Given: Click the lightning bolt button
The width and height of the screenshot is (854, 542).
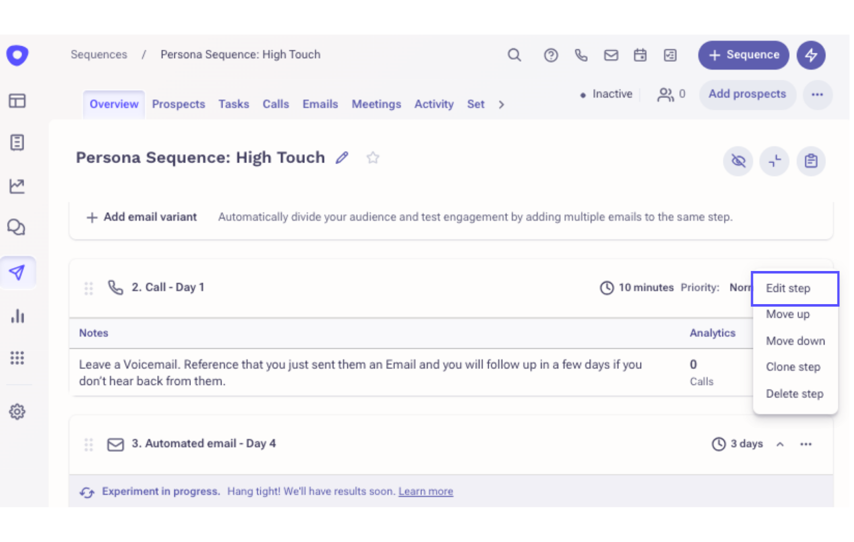Looking at the screenshot, I should [811, 55].
